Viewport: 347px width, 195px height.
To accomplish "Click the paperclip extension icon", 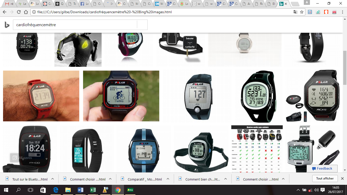I will coord(318,12).
